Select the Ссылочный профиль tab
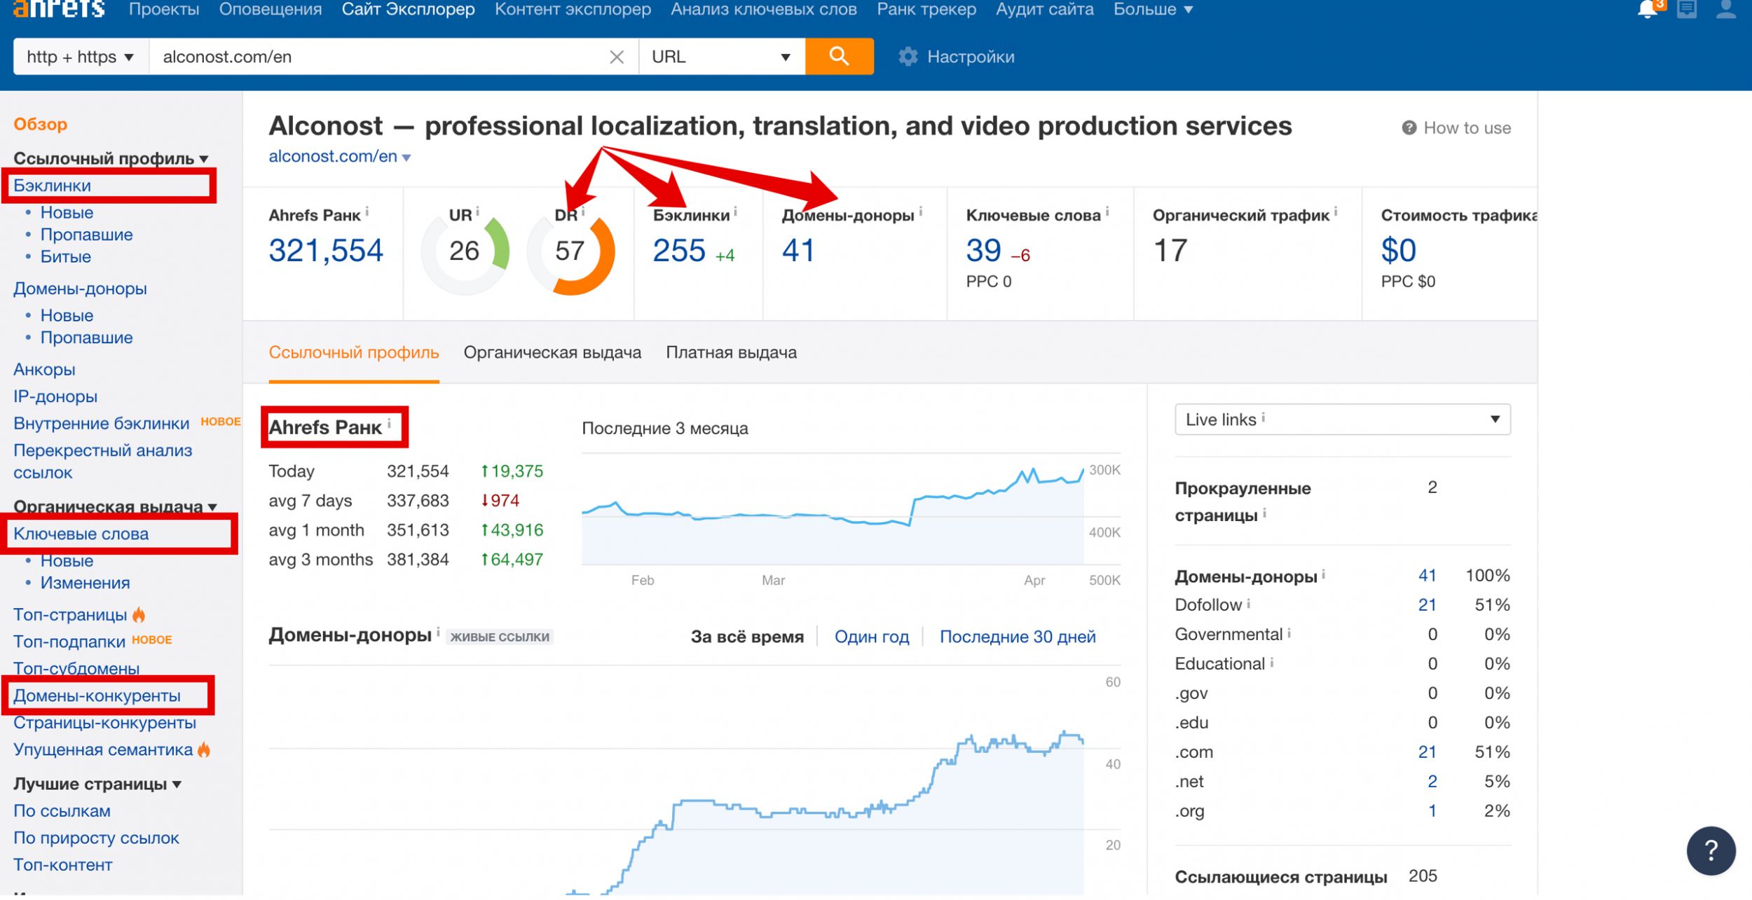 point(354,352)
